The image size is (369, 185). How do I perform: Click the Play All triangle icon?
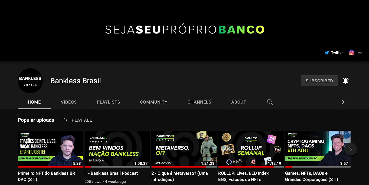[65, 120]
